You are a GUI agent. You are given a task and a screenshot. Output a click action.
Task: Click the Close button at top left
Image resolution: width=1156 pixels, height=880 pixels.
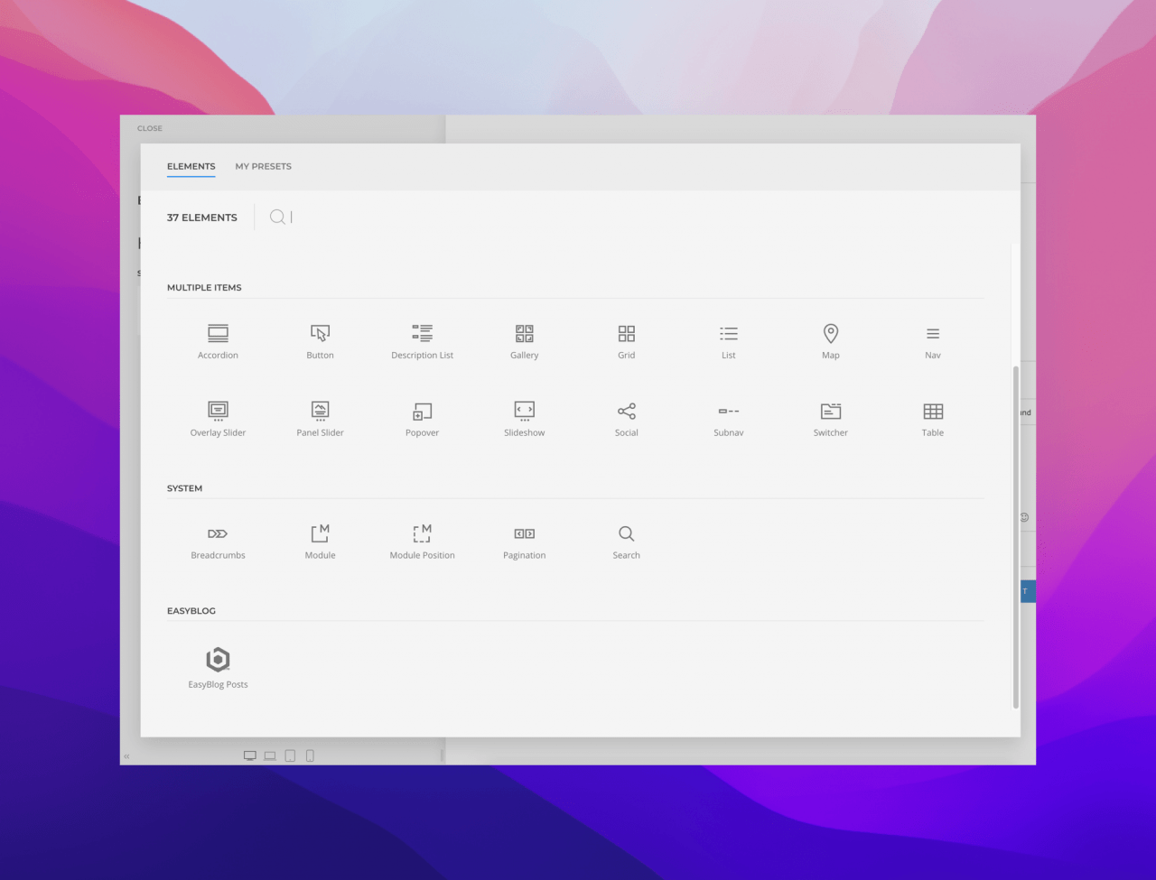[x=150, y=128]
